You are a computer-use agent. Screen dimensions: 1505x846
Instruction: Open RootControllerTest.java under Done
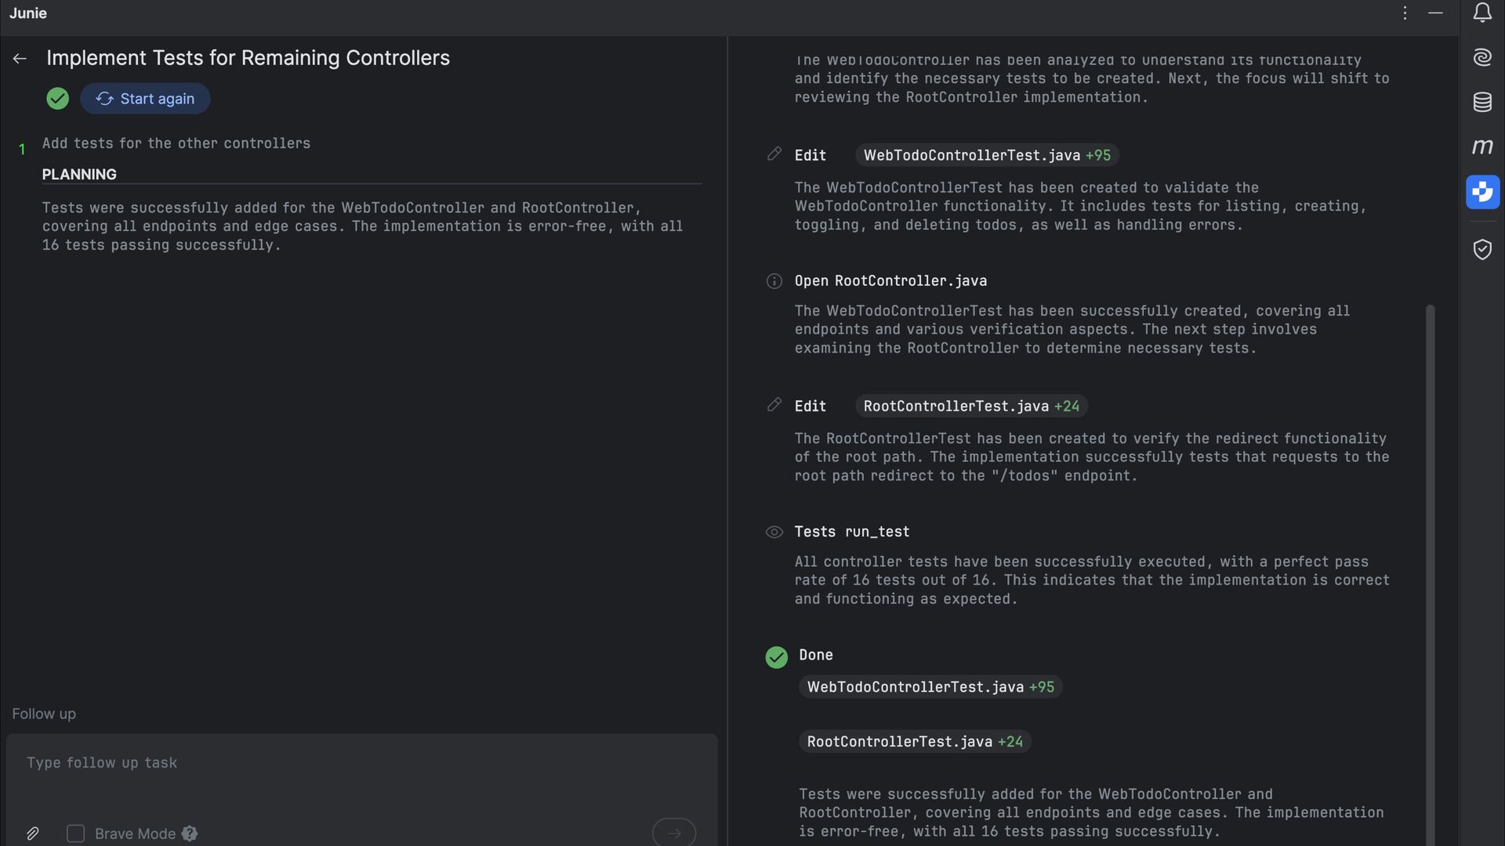(914, 742)
